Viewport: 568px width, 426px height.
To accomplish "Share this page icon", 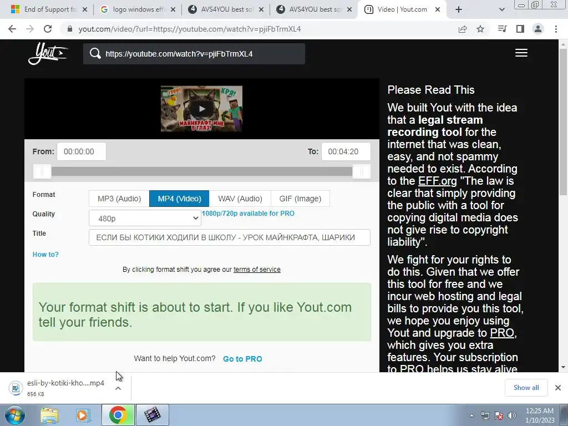I will [462, 29].
